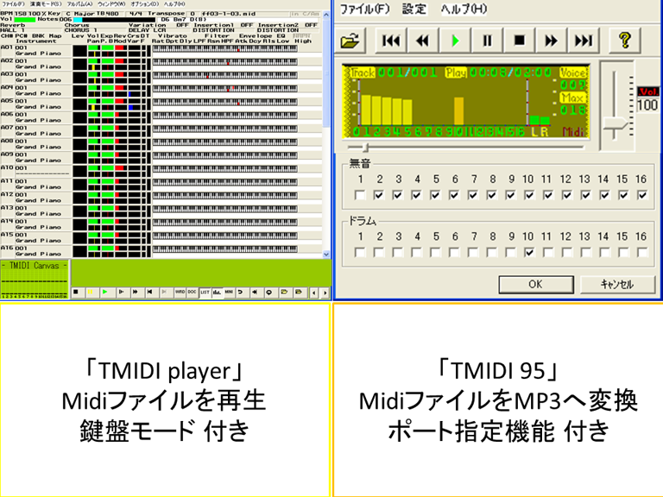Click step-play button in TMIDI player toolbar
This screenshot has height=497, width=663.
pyautogui.click(x=121, y=292)
